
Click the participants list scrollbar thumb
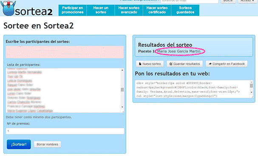coord(122,90)
